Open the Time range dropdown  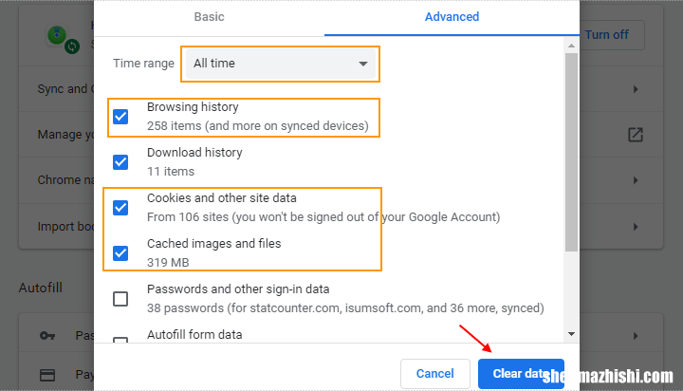tap(281, 64)
